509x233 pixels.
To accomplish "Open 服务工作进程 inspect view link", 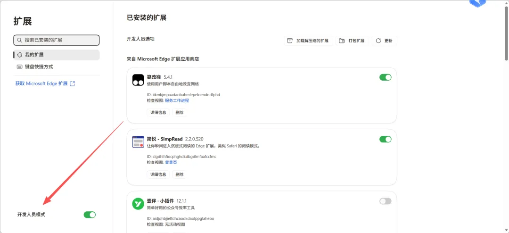I will 177,100.
